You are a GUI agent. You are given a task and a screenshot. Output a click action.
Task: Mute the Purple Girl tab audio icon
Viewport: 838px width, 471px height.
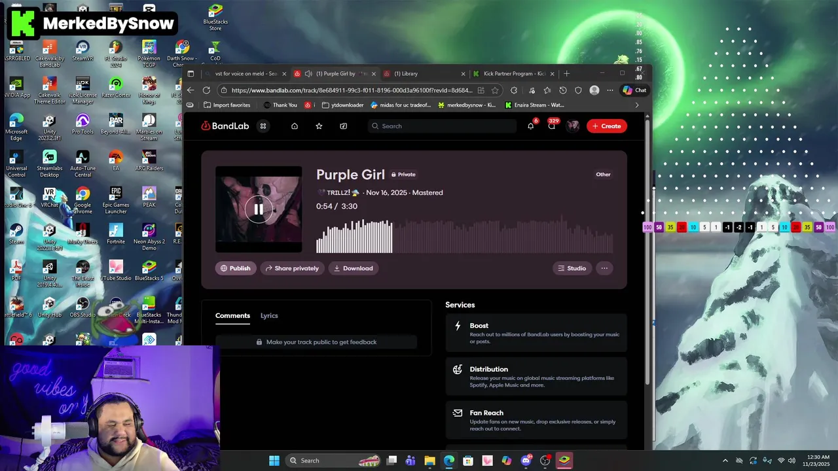308,74
